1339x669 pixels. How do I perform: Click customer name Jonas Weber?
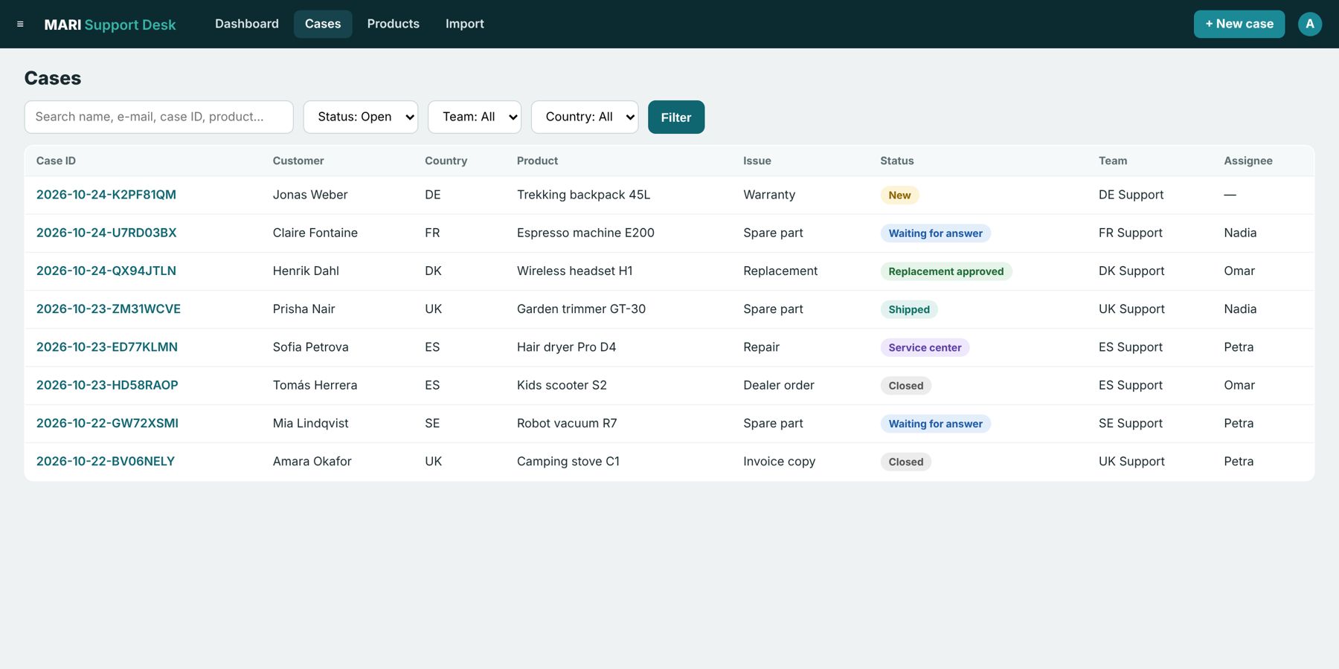(x=310, y=195)
